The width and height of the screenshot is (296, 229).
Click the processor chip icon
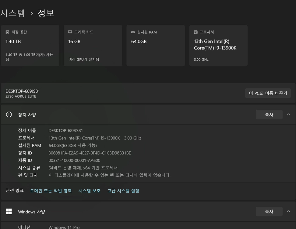[196, 32]
